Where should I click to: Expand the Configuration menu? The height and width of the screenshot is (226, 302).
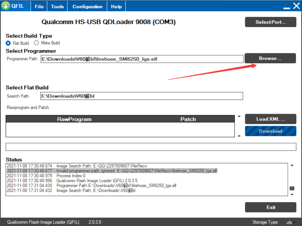coord(87,7)
